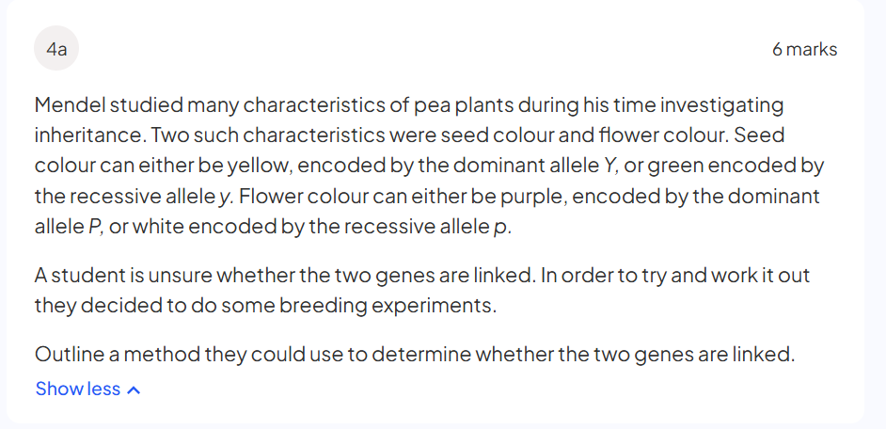Click the 4a question number badge
Screen dimensions: 886x429
click(56, 49)
